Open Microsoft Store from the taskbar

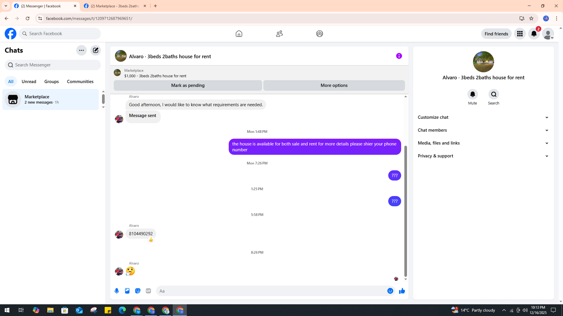point(65,310)
